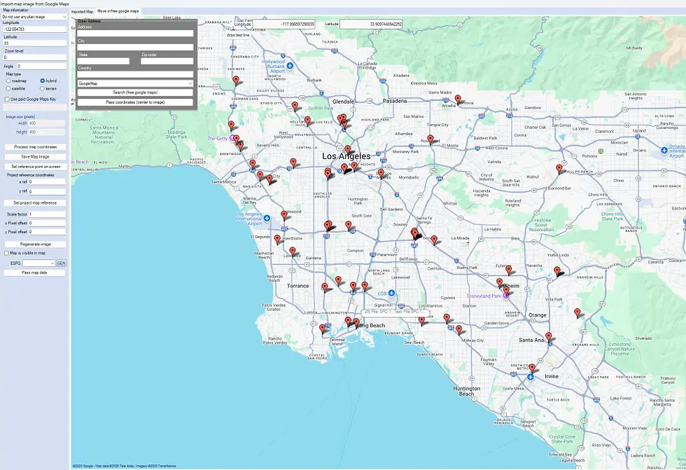Click Set project map reference button
Image resolution: width=686 pixels, height=470 pixels.
(x=35, y=203)
